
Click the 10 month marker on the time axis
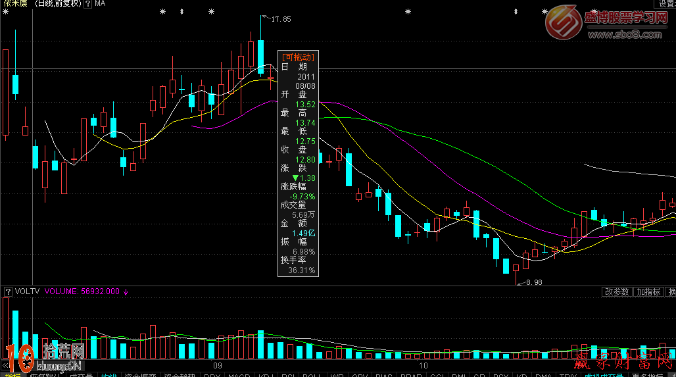[423, 364]
